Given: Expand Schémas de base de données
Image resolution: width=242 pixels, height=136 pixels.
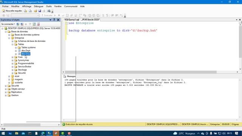Looking at the screenshot, I should [12, 41].
